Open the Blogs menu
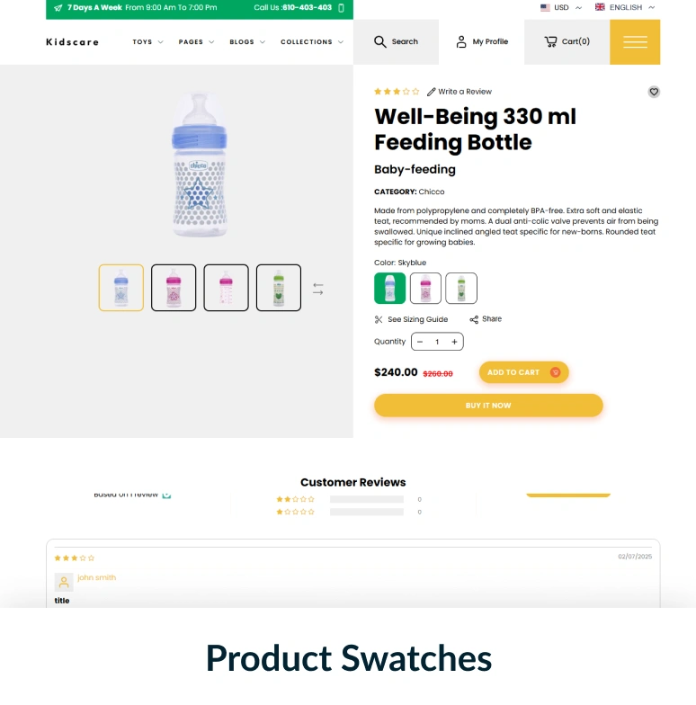The height and width of the screenshot is (705, 696). click(247, 41)
